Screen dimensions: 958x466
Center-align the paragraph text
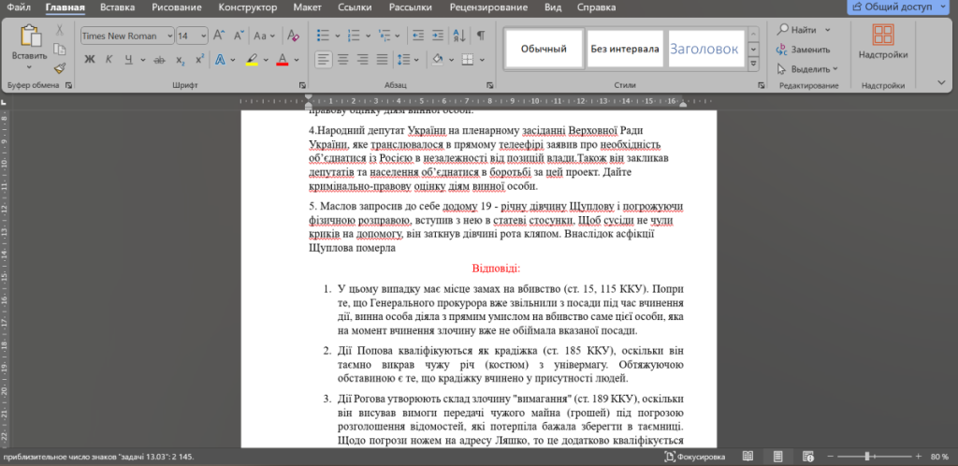344,59
